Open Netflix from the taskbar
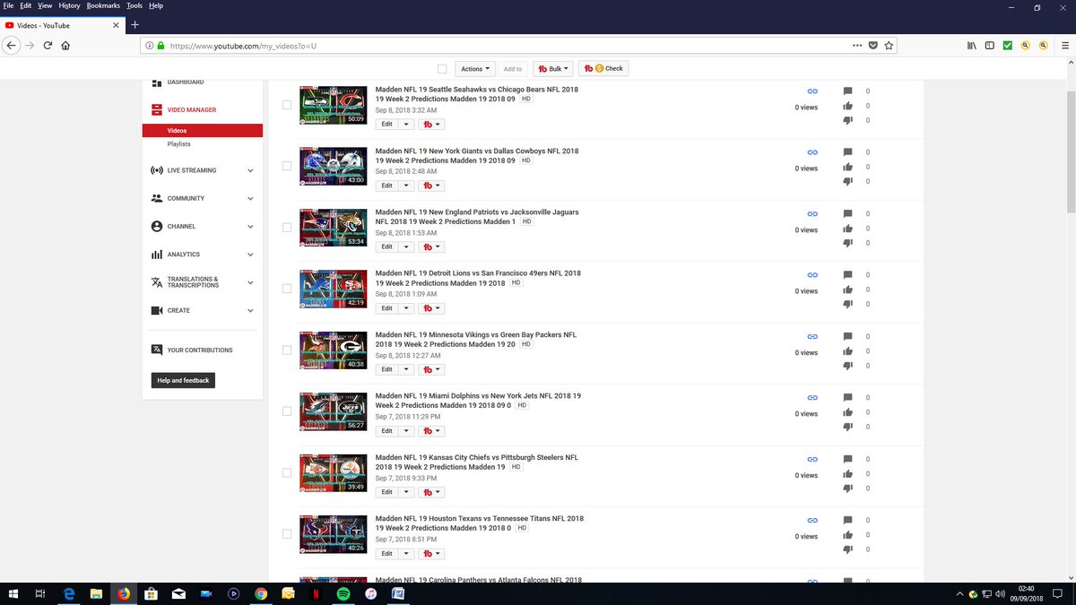Image resolution: width=1076 pixels, height=605 pixels. point(316,593)
